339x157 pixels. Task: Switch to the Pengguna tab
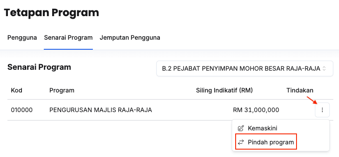22,38
